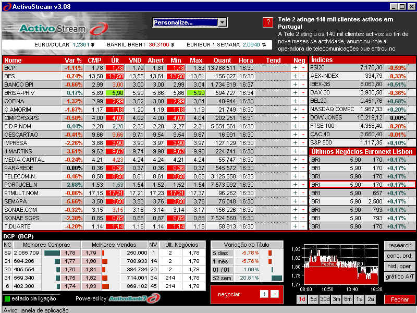Click the DOW JONES index row

pyautogui.click(x=362, y=118)
